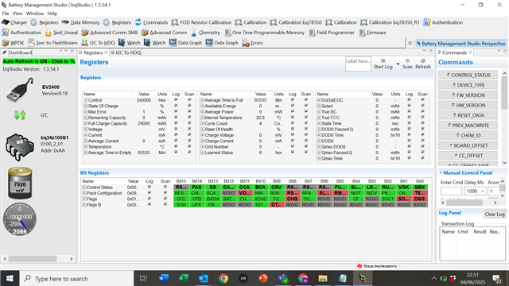Open the Chemistry tool

205,33
